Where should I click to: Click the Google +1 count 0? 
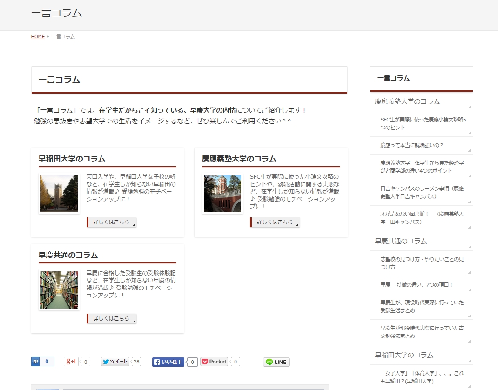pos(86,362)
